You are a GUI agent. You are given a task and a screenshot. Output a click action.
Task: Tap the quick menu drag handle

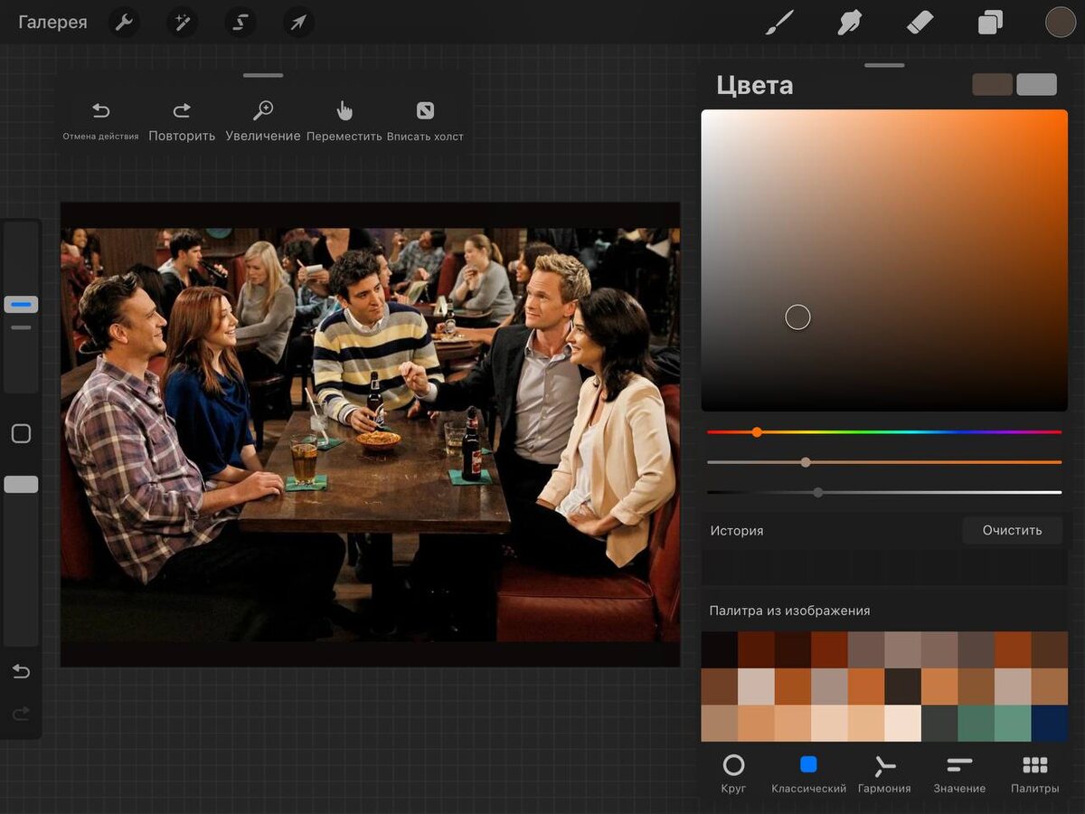[x=263, y=76]
